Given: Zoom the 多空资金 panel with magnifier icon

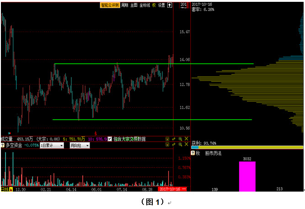Looking at the screenshot, I should tap(180, 145).
